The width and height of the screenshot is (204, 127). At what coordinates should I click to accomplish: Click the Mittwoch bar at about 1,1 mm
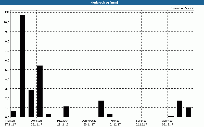(x=66, y=112)
